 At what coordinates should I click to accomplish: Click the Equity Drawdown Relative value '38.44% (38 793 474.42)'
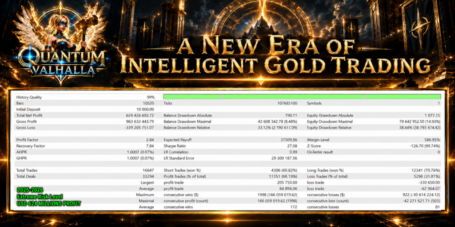(420, 128)
